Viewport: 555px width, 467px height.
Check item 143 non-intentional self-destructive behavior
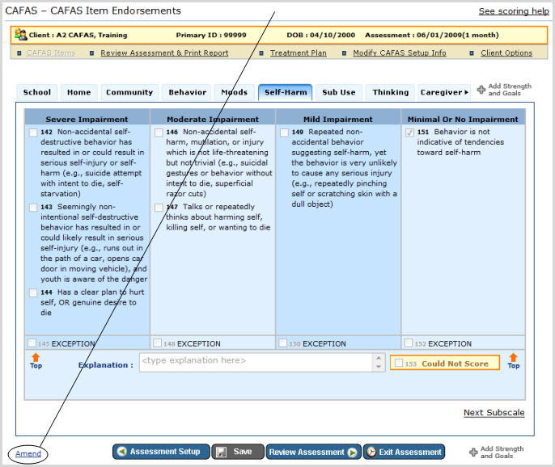(33, 208)
